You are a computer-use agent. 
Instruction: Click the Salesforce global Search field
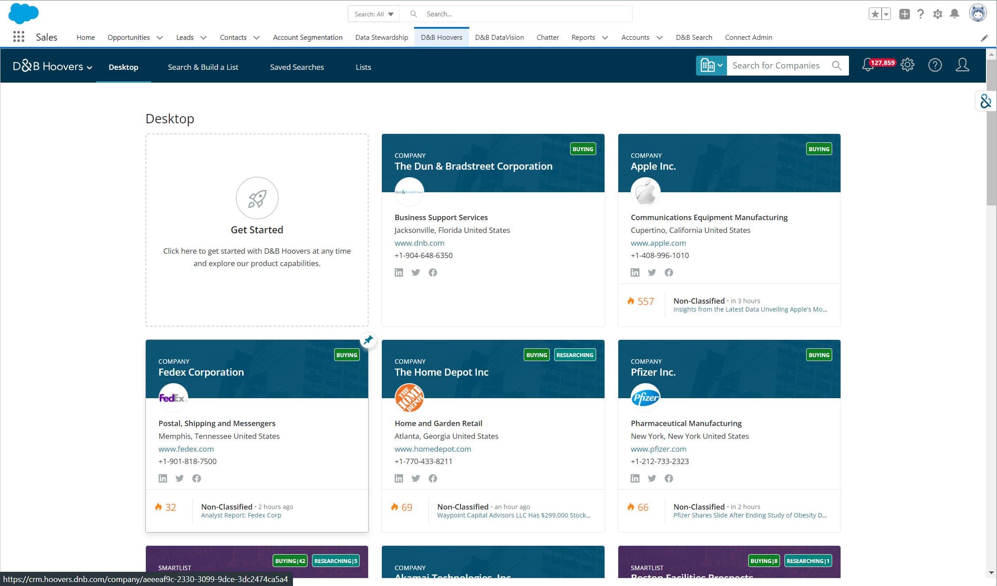(x=516, y=14)
